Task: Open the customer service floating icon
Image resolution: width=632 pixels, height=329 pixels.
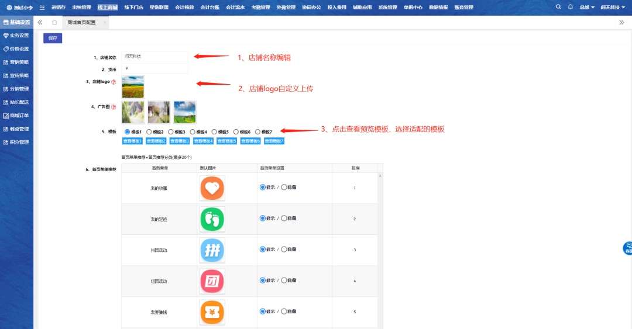Action: (x=627, y=247)
